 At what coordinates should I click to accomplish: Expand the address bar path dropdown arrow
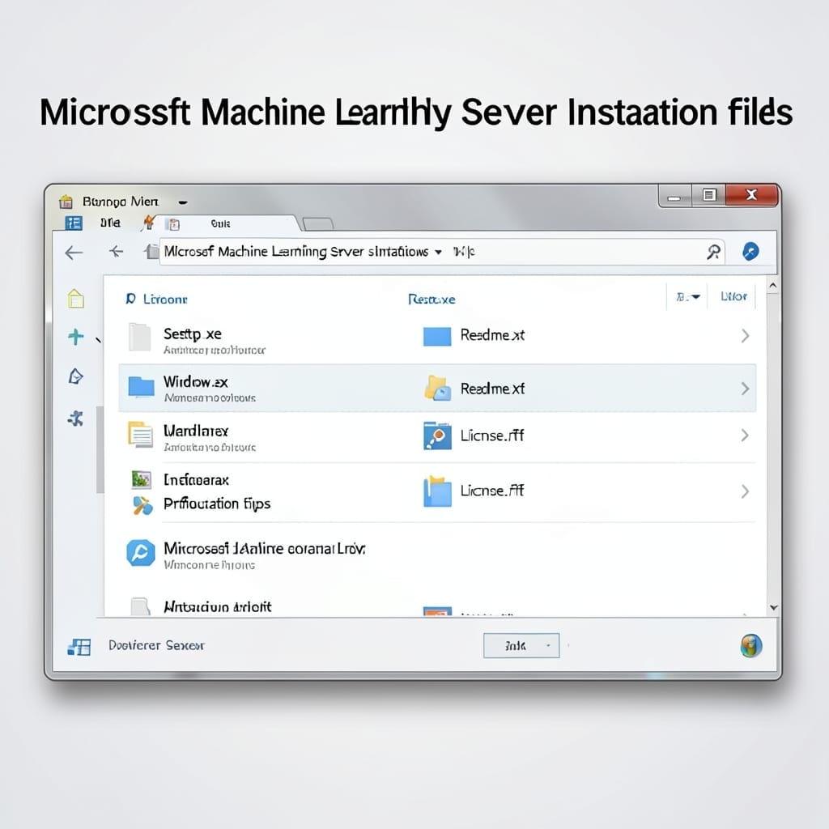tap(438, 253)
